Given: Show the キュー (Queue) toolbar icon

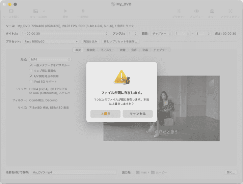Looking at the screenshot, I should click(212, 11).
